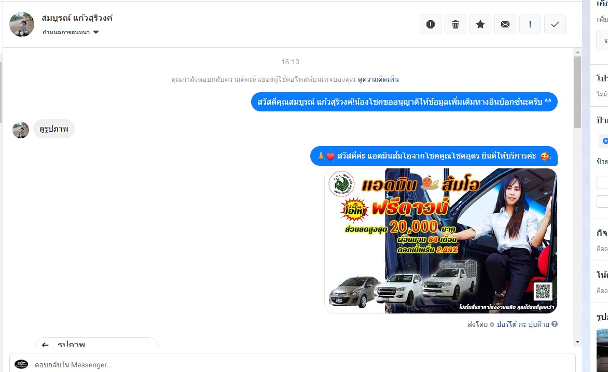Click the 16:13 timestamp

290,62
